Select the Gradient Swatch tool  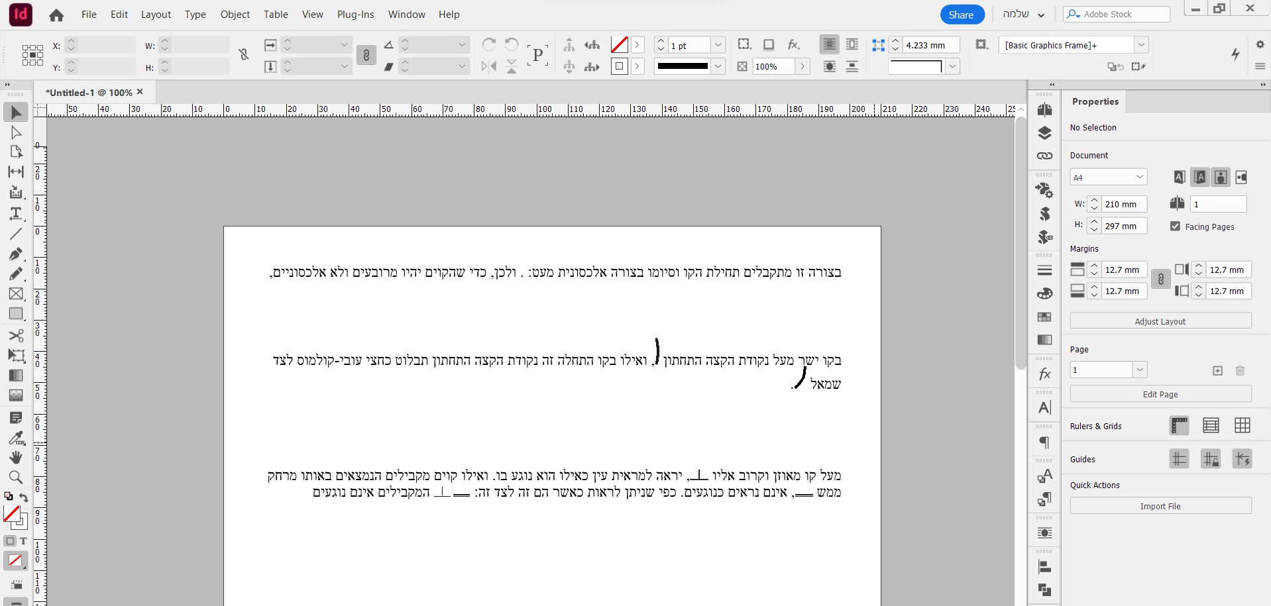(16, 376)
